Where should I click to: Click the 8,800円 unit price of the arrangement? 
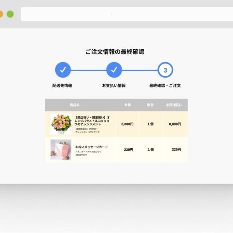click(127, 124)
